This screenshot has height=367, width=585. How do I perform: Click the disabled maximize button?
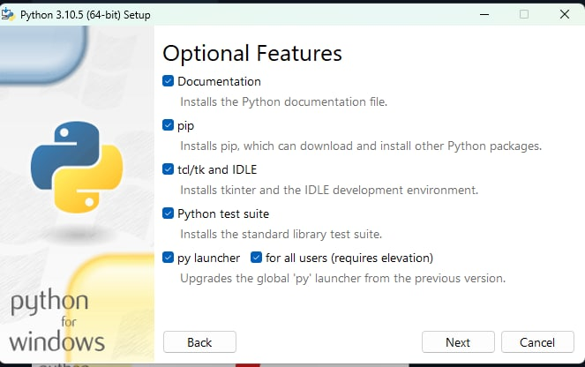point(524,14)
